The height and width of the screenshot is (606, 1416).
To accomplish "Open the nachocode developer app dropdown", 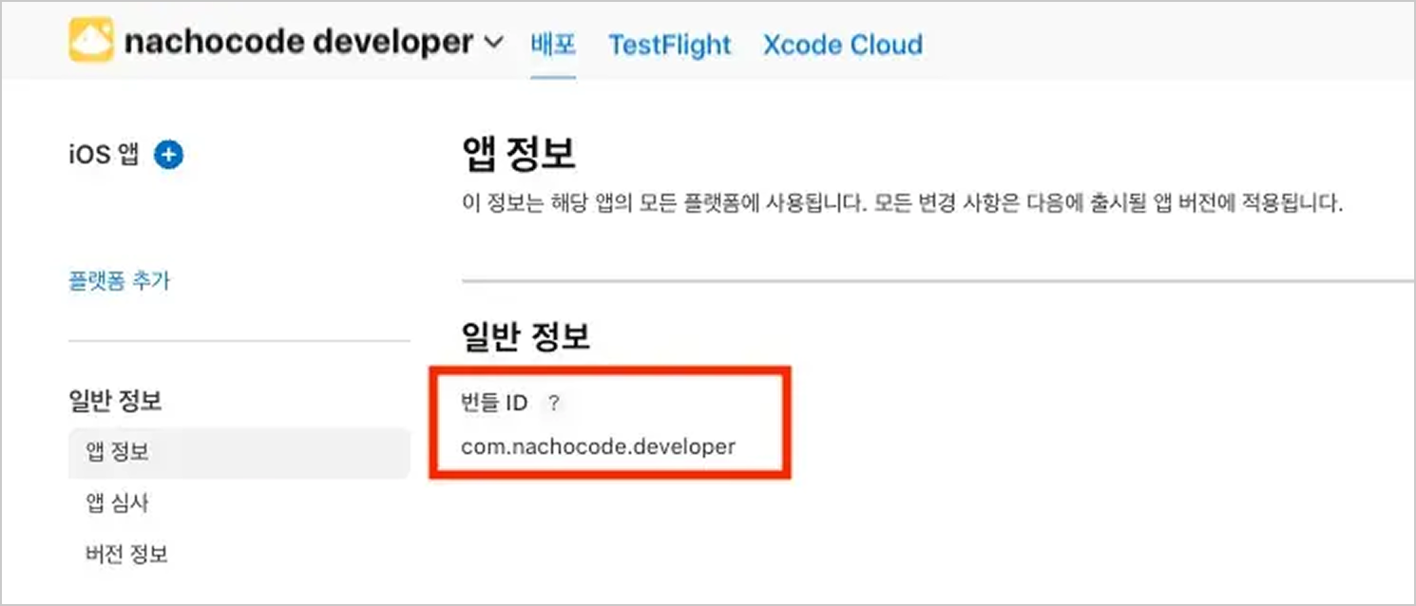I will [494, 43].
